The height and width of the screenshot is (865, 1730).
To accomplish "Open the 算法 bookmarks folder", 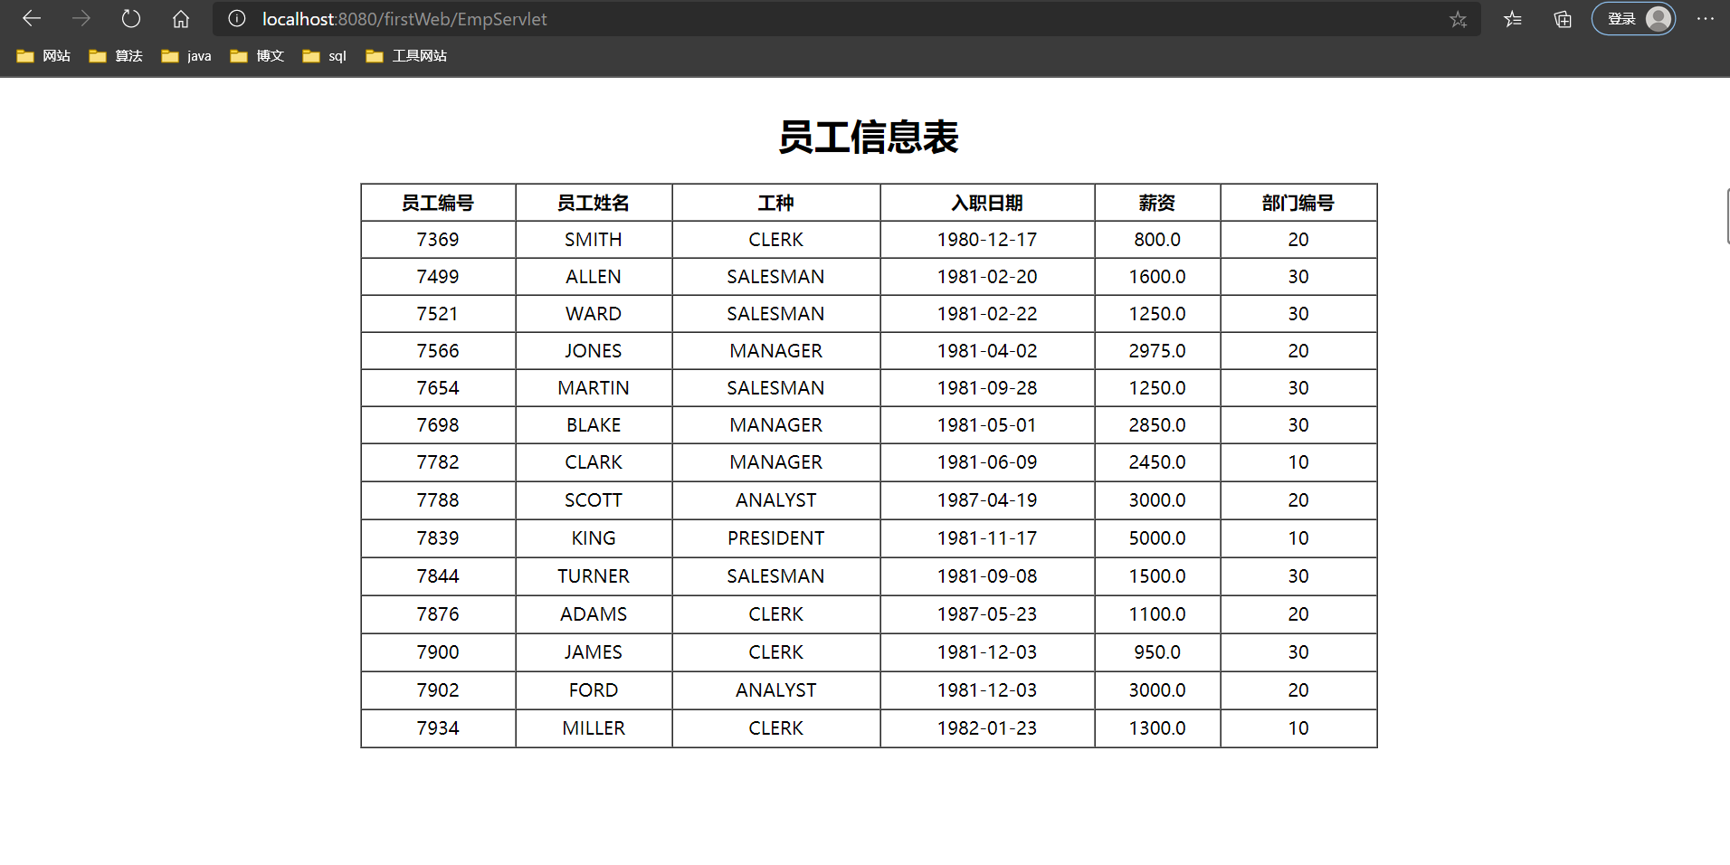I will click(x=116, y=56).
